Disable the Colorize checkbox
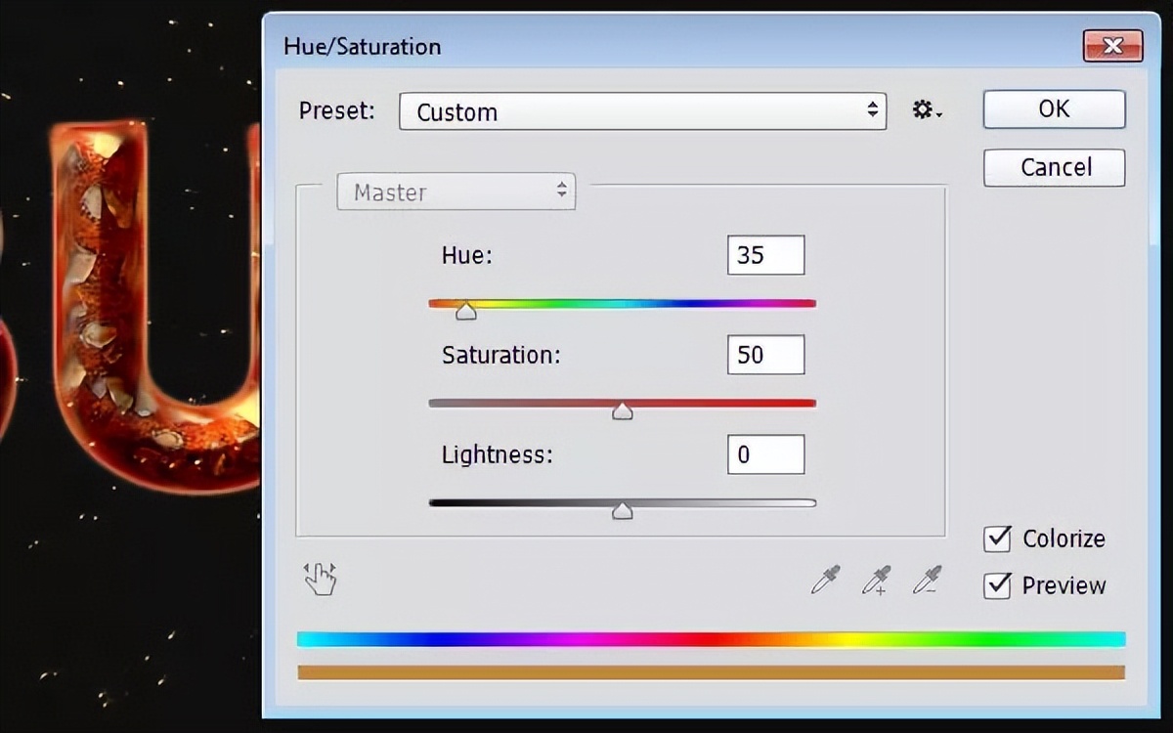 (x=997, y=539)
